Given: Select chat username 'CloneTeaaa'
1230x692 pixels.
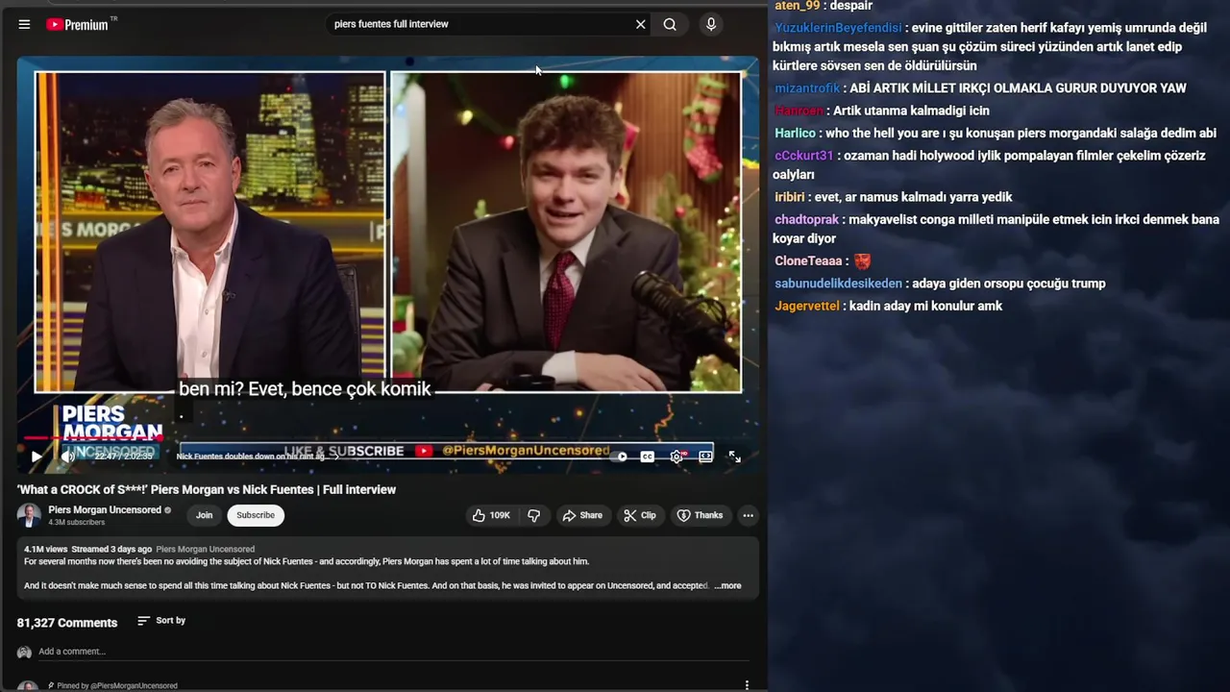Looking at the screenshot, I should 808,261.
